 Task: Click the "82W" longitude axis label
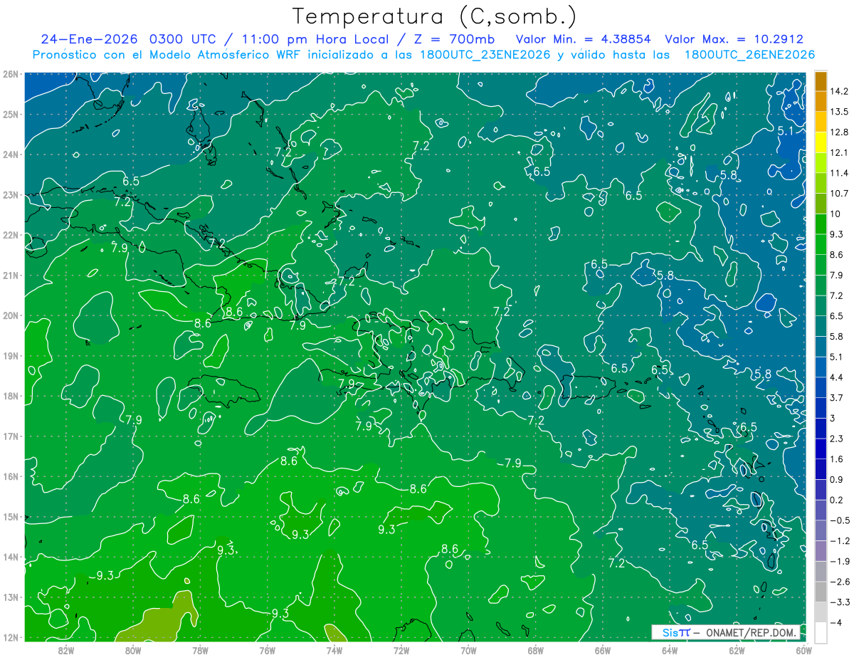click(x=65, y=649)
